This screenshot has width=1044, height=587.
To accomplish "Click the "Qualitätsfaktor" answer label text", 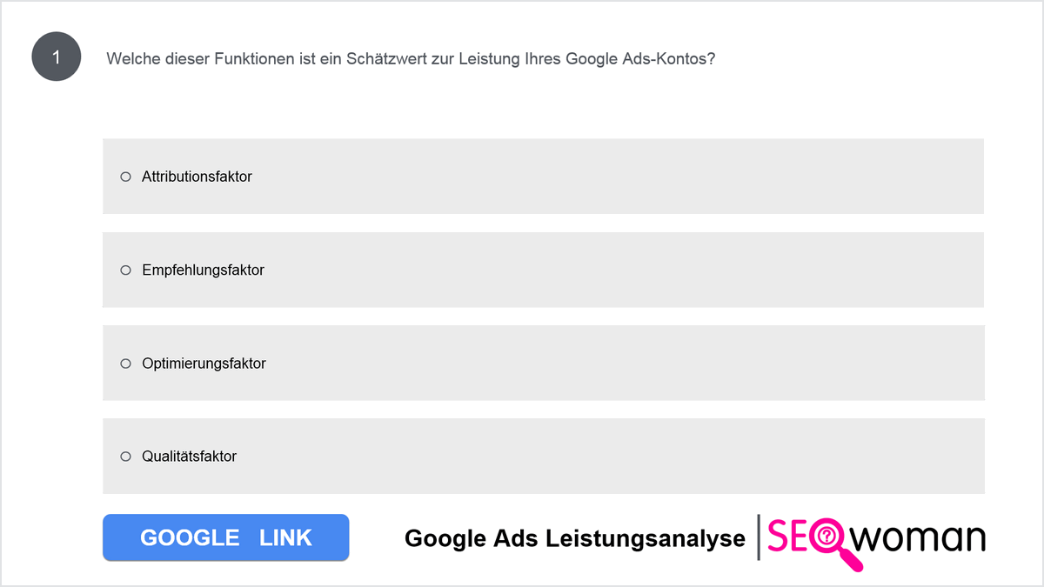I will pos(189,457).
